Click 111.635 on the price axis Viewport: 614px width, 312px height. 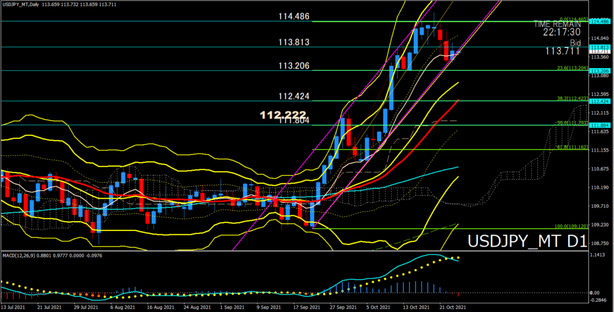click(599, 132)
